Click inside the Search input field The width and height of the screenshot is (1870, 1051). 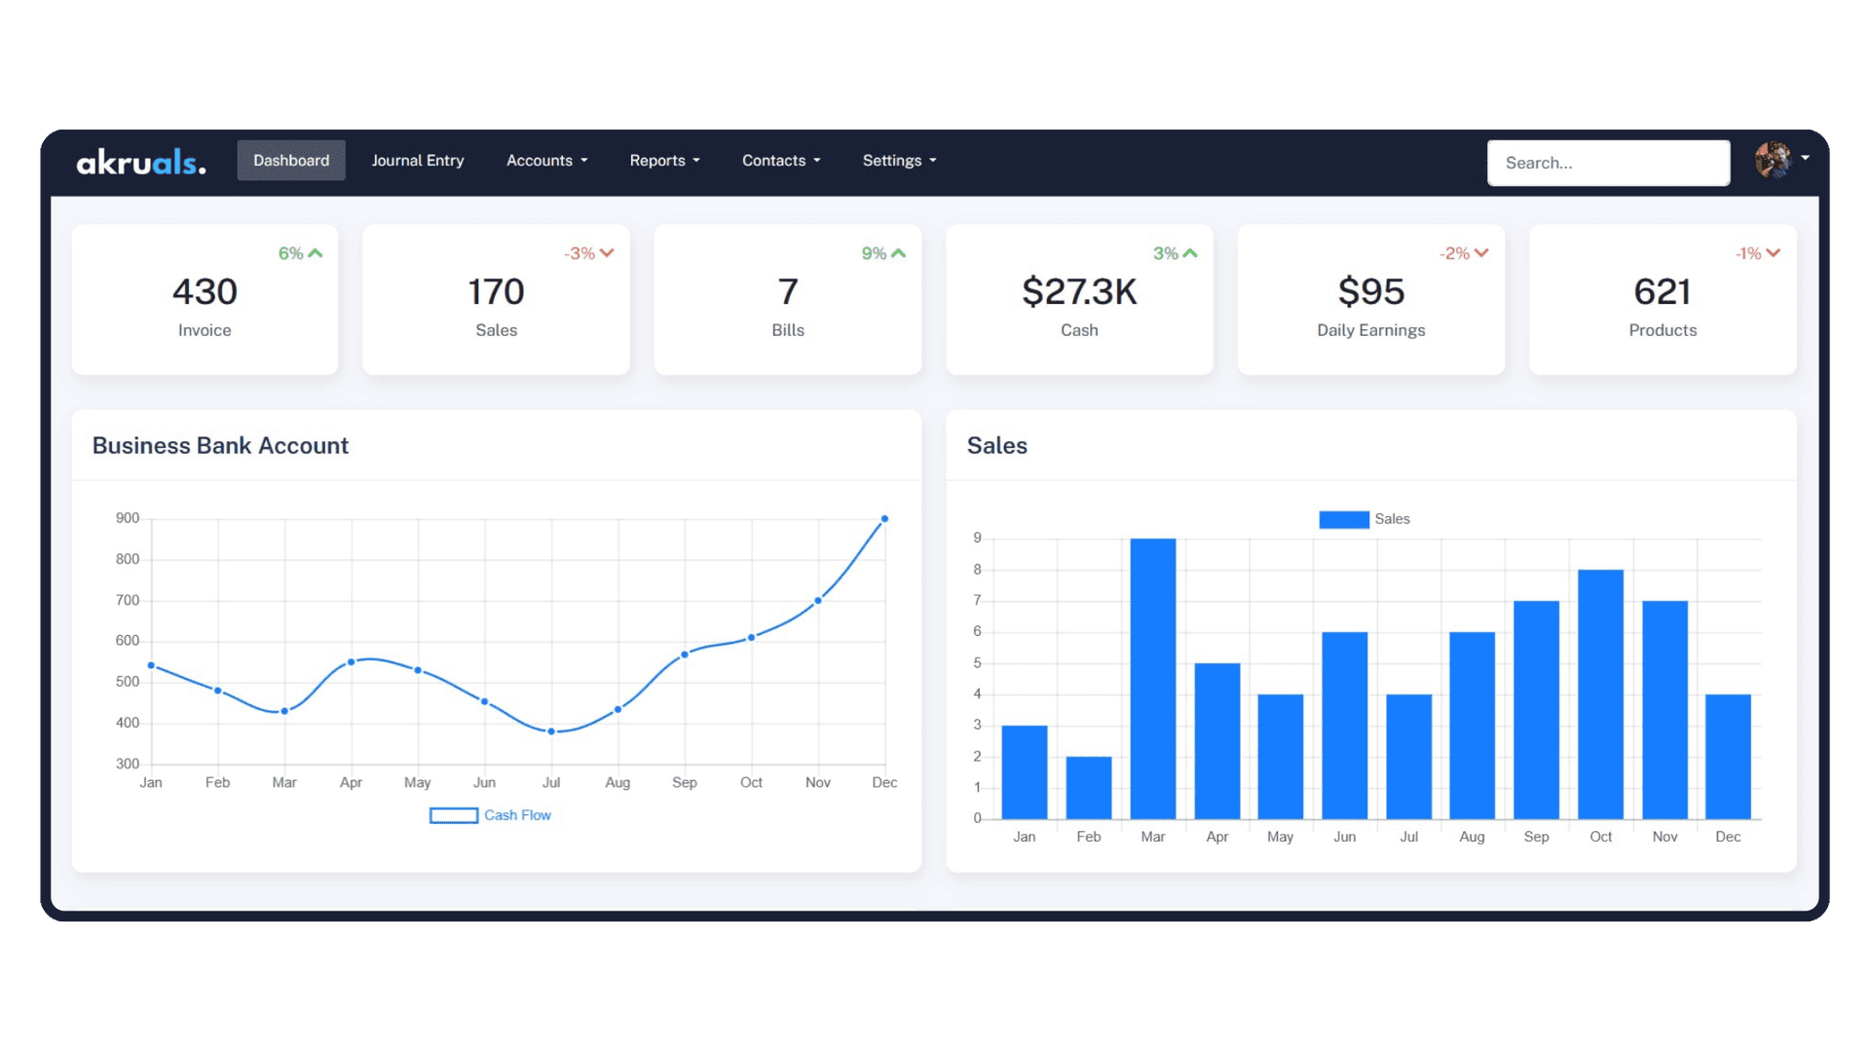pos(1607,163)
